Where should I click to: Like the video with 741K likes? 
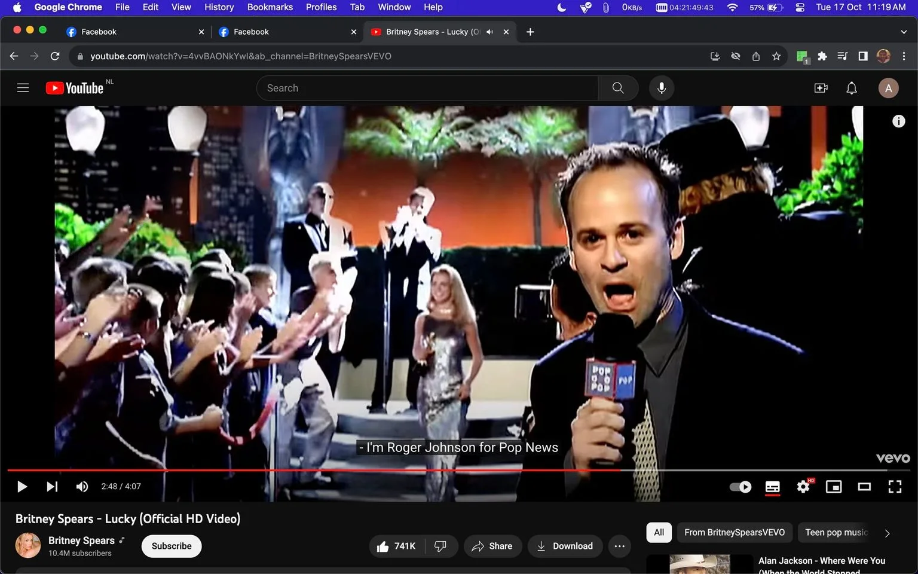(397, 546)
